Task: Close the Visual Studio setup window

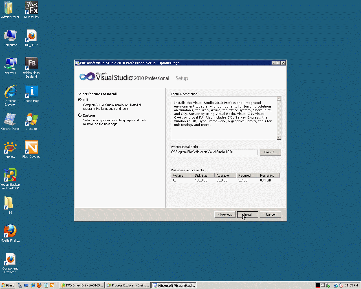Action: pyautogui.click(x=283, y=63)
